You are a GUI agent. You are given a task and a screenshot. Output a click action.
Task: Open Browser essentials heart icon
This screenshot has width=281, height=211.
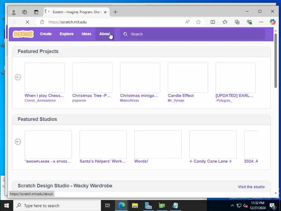pyautogui.click(x=249, y=22)
